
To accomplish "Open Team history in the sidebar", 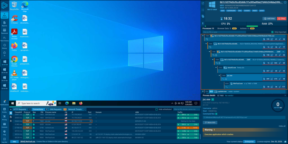I will pos(4,38).
